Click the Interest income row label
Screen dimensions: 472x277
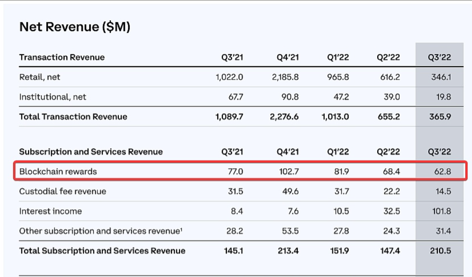click(x=51, y=211)
